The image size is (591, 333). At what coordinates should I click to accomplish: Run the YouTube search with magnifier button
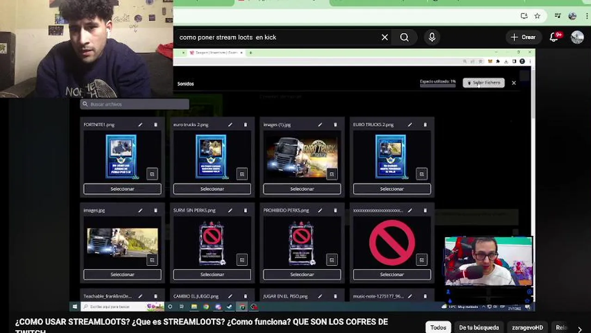[x=404, y=37]
